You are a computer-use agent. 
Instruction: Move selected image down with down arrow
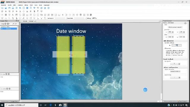[16, 24]
